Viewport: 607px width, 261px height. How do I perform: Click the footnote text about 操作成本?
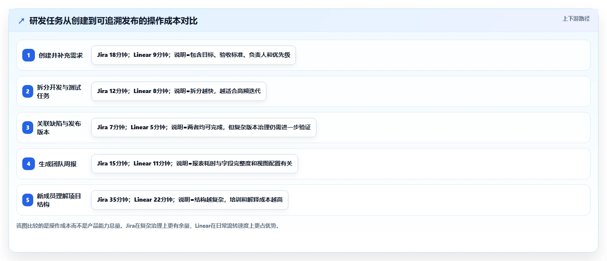148,226
